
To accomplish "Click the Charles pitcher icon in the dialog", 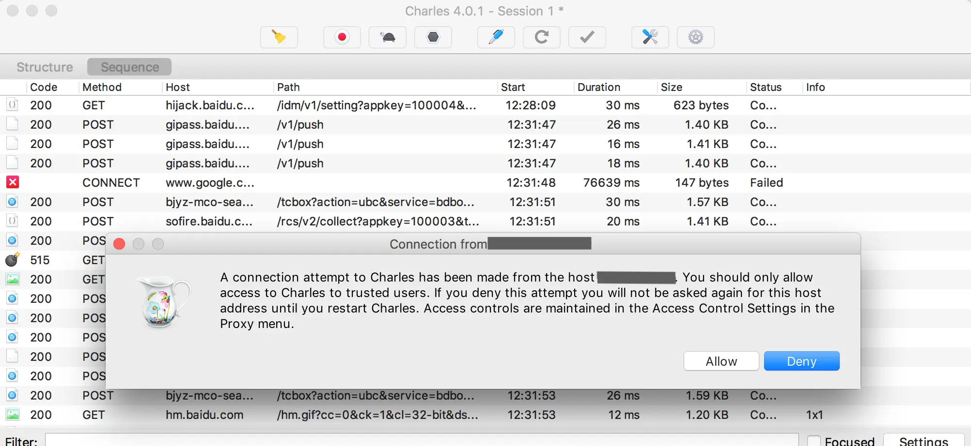I will click(164, 302).
